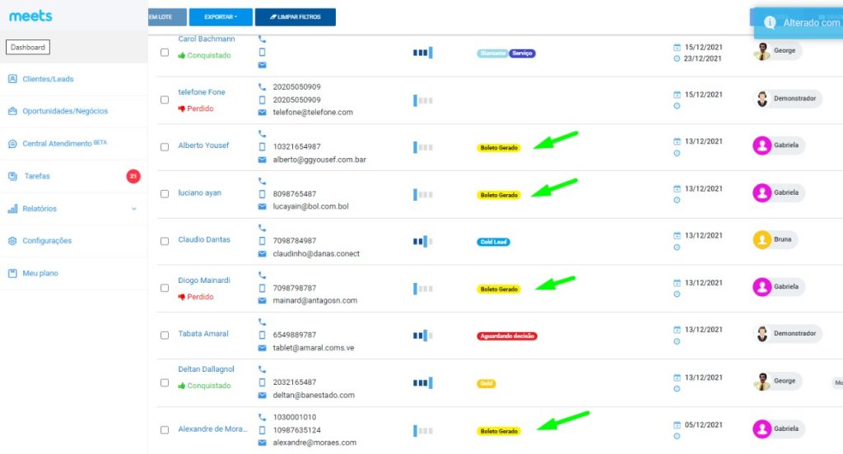
Task: Click Carol Bachmann temperature bars
Action: pos(423,53)
